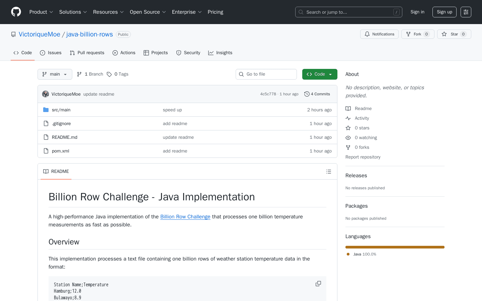Image resolution: width=482 pixels, height=301 pixels.
Task: Copy the code block using copy icon
Action: pyautogui.click(x=318, y=283)
